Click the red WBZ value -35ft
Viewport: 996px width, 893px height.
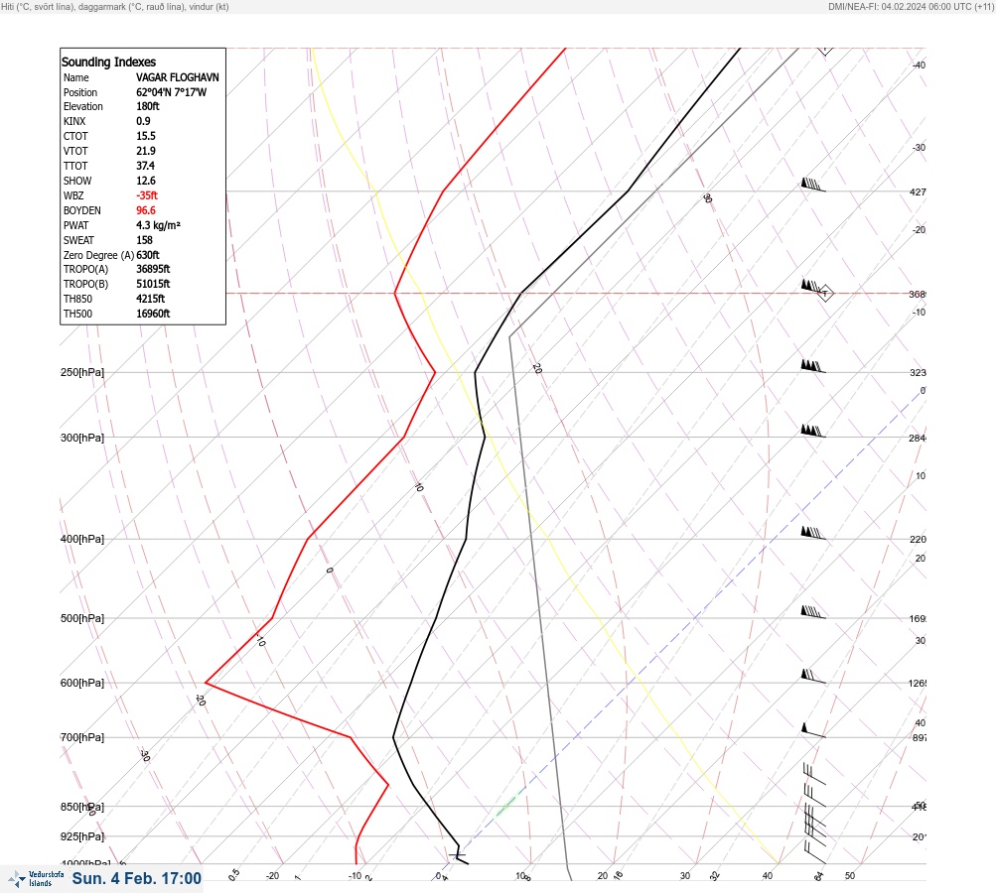tap(147, 195)
